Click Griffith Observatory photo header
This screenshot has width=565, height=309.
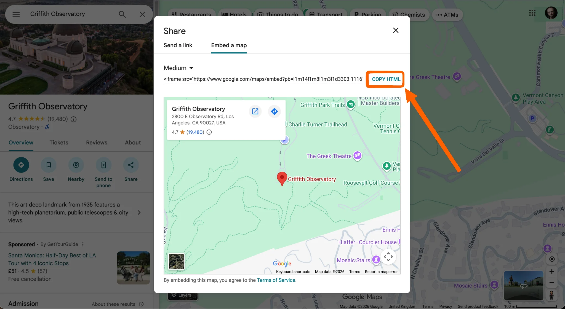tap(77, 59)
